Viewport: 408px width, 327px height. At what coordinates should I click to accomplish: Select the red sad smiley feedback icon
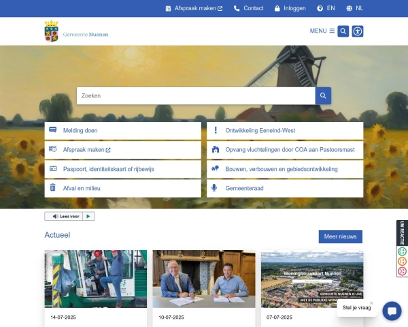pyautogui.click(x=402, y=271)
